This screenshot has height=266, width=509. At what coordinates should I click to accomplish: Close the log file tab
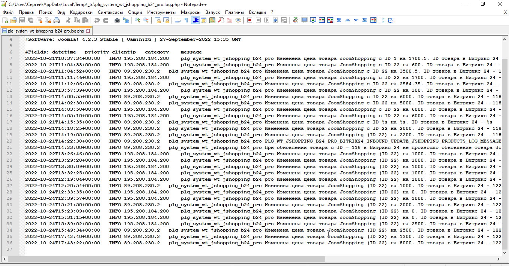[88, 31]
